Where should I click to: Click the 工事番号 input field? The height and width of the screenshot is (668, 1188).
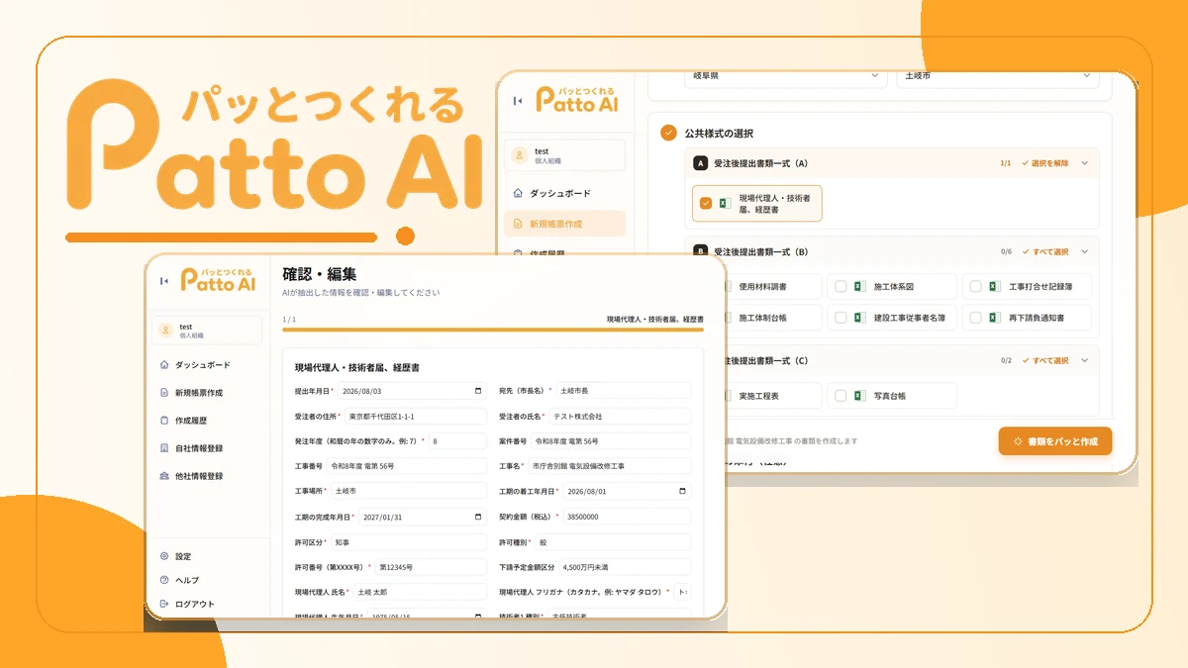pyautogui.click(x=407, y=465)
